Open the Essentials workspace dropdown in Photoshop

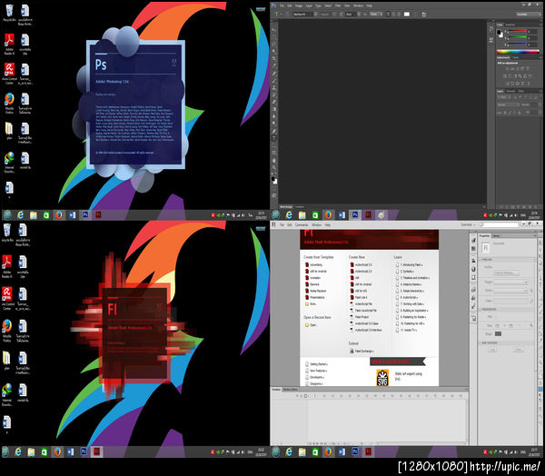click(528, 15)
